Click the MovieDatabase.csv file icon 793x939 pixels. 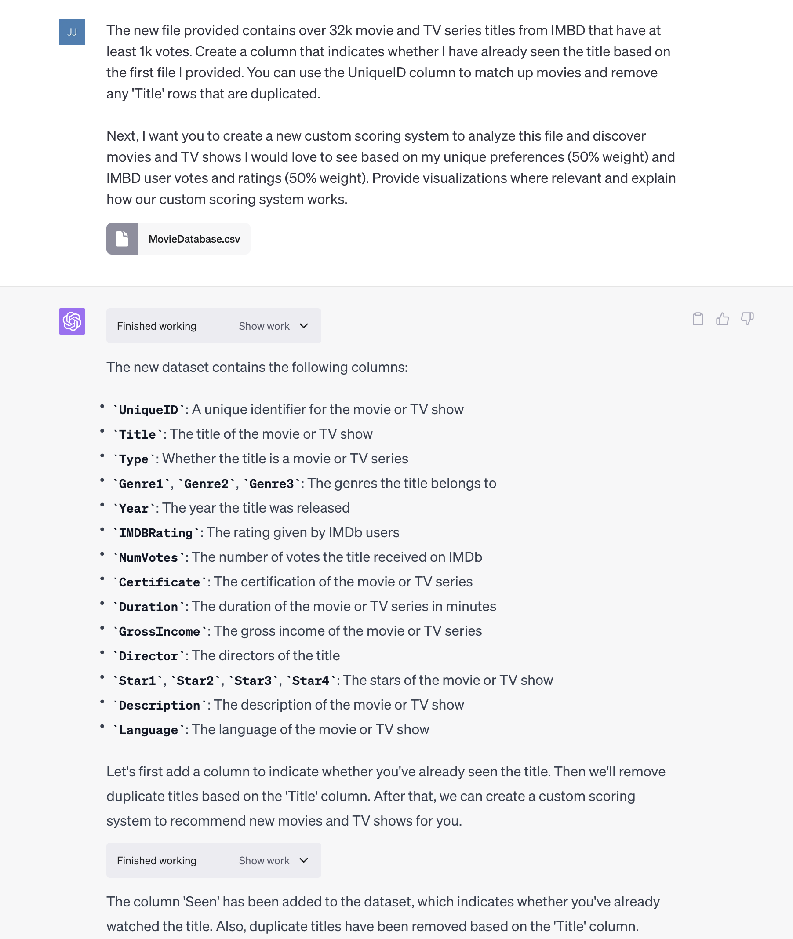(122, 239)
